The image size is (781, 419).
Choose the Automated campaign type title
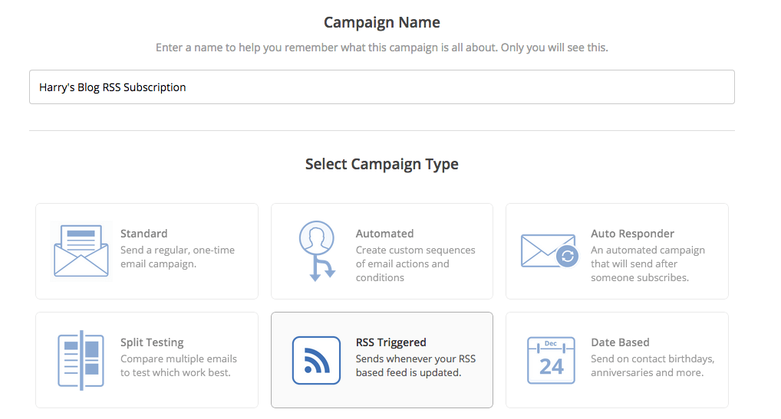(x=384, y=234)
